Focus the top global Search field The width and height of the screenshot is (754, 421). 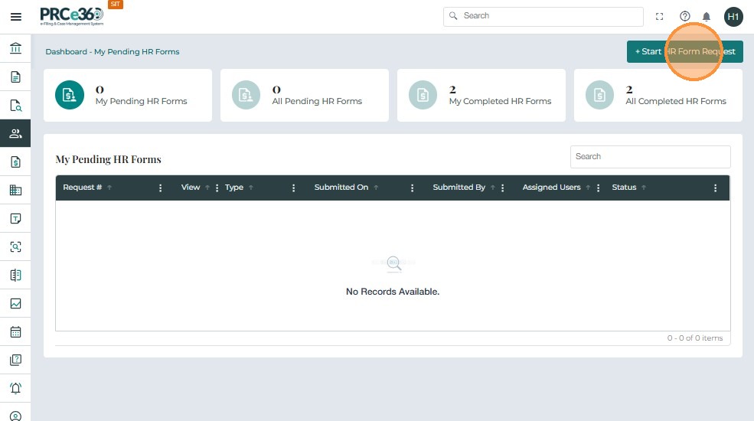pos(543,16)
